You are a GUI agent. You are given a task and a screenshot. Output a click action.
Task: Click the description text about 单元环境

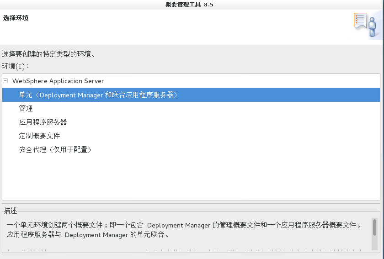click(184, 230)
